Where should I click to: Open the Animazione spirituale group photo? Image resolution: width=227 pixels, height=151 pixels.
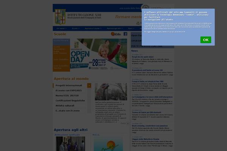pyautogui.click(x=70, y=144)
